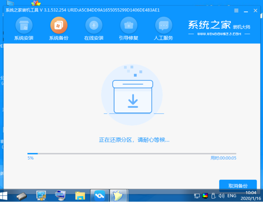263x202 pixels.
Task: Click the 正在还原分区，请耐心等候... status text
Action: (x=134, y=140)
